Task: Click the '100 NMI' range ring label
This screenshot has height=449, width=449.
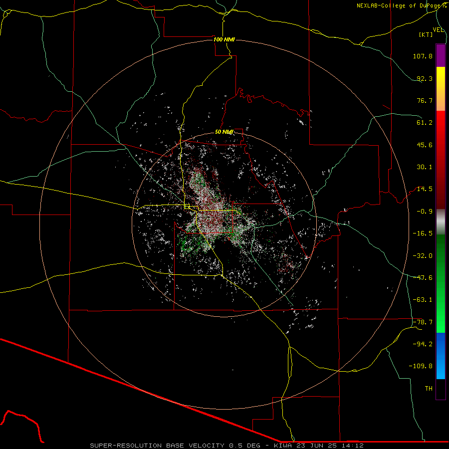Action: tap(224, 39)
